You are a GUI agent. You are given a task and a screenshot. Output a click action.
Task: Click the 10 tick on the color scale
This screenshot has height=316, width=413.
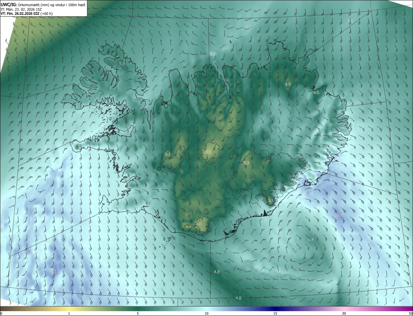tap(206, 313)
